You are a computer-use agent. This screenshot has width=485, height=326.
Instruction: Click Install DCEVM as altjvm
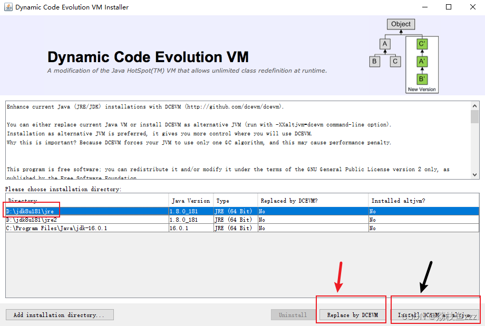tap(434, 314)
